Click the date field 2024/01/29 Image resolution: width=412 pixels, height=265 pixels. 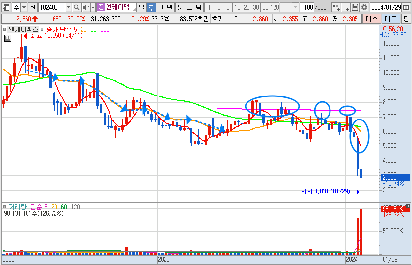pos(386,7)
